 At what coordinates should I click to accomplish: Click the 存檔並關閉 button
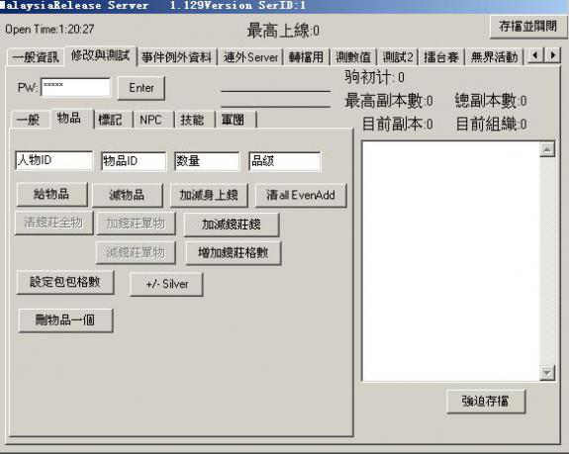pos(528,27)
